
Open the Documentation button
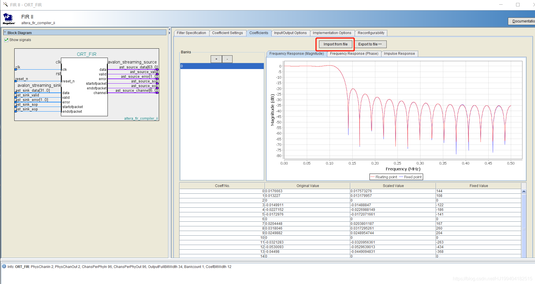522,21
